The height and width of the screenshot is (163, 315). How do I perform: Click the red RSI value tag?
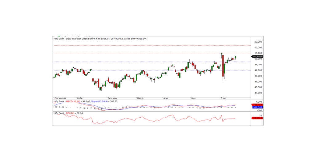tap(257, 118)
